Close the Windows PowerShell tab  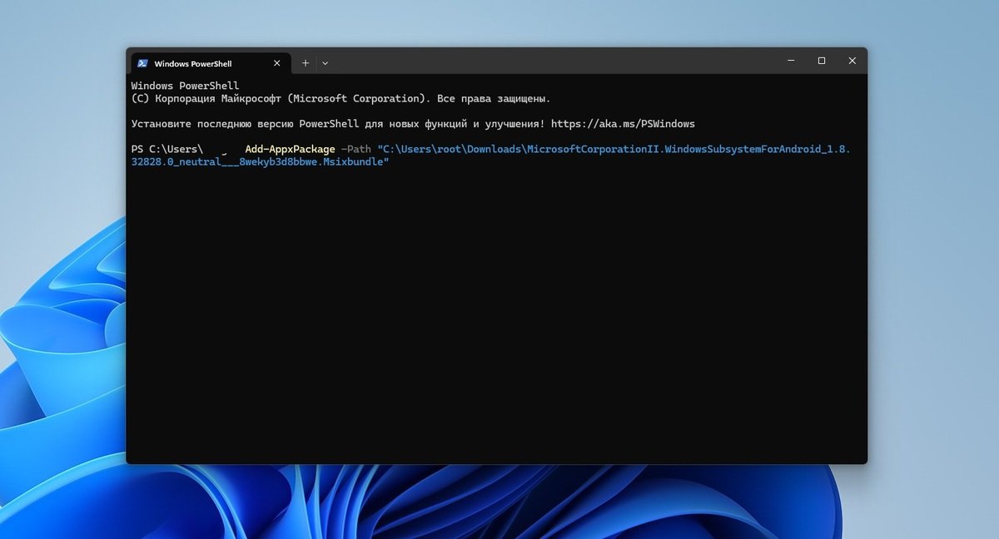pos(279,63)
